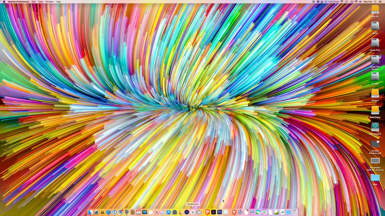Select DATA drive on desktop
The width and height of the screenshot is (385, 216).
(375, 26)
